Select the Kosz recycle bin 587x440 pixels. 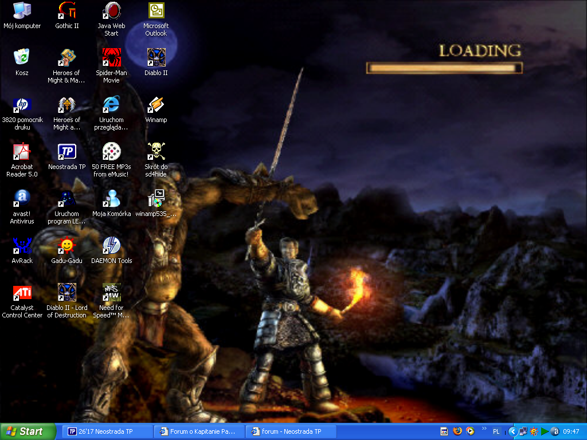(22, 62)
